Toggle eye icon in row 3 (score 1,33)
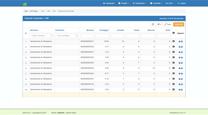This screenshot has width=208, height=115. pyautogui.click(x=174, y=52)
